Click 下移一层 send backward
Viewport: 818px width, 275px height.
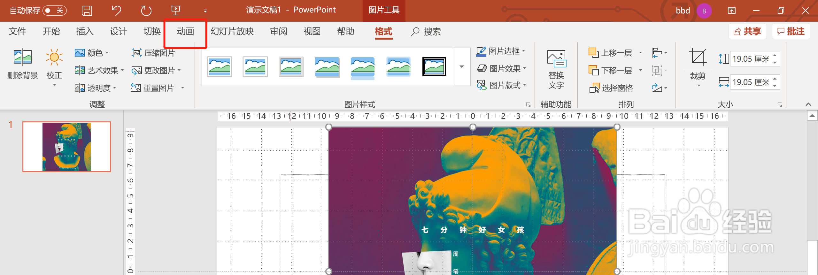coord(611,70)
